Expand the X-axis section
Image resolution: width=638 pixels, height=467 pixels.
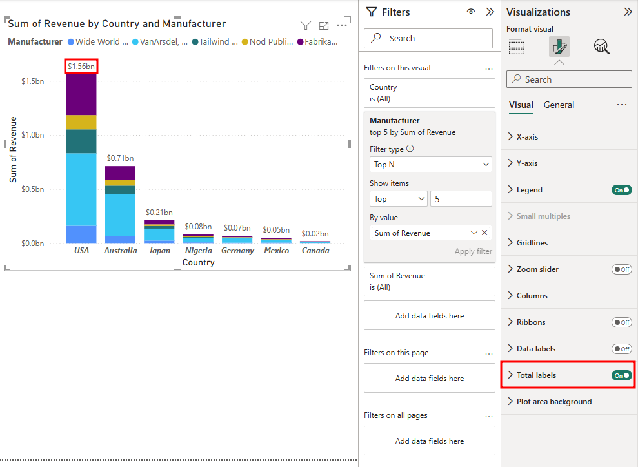(x=526, y=137)
